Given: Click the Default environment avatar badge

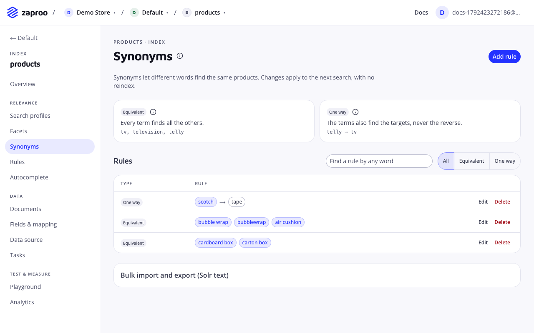Looking at the screenshot, I should pyautogui.click(x=134, y=12).
